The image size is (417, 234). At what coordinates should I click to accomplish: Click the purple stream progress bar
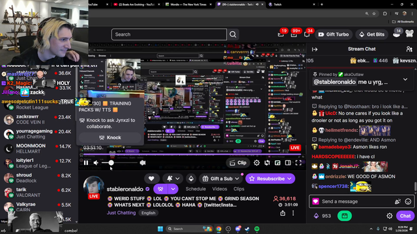192,155
